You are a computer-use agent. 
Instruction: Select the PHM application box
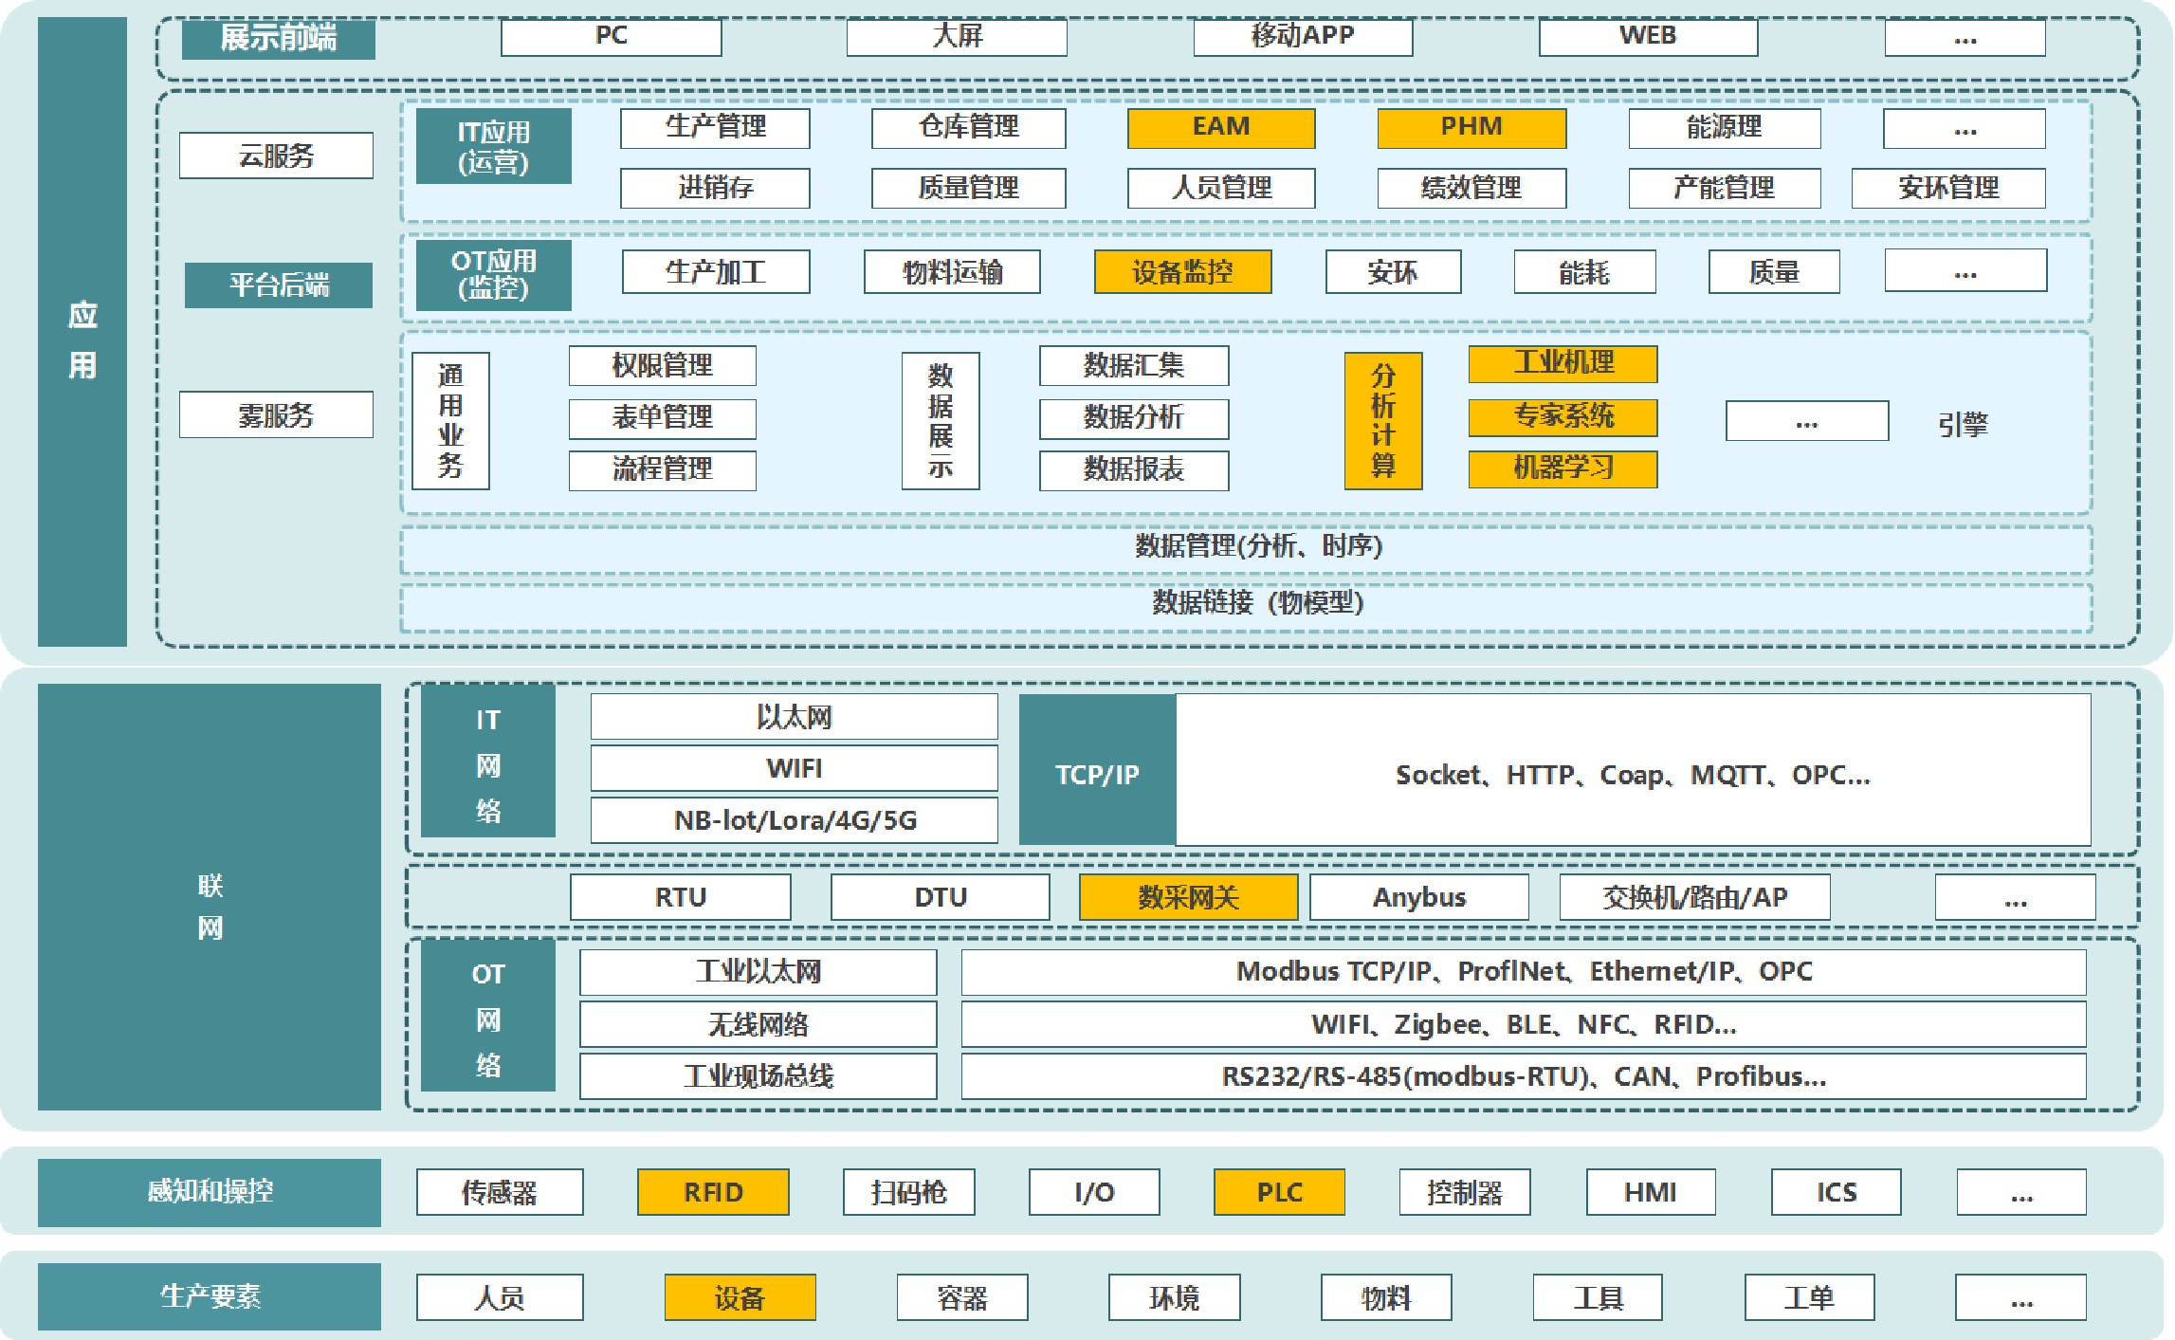pyautogui.click(x=1471, y=127)
